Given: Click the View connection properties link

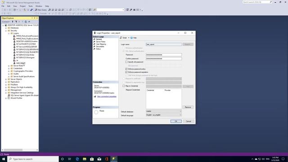Looking at the screenshot, I should (x=107, y=97).
